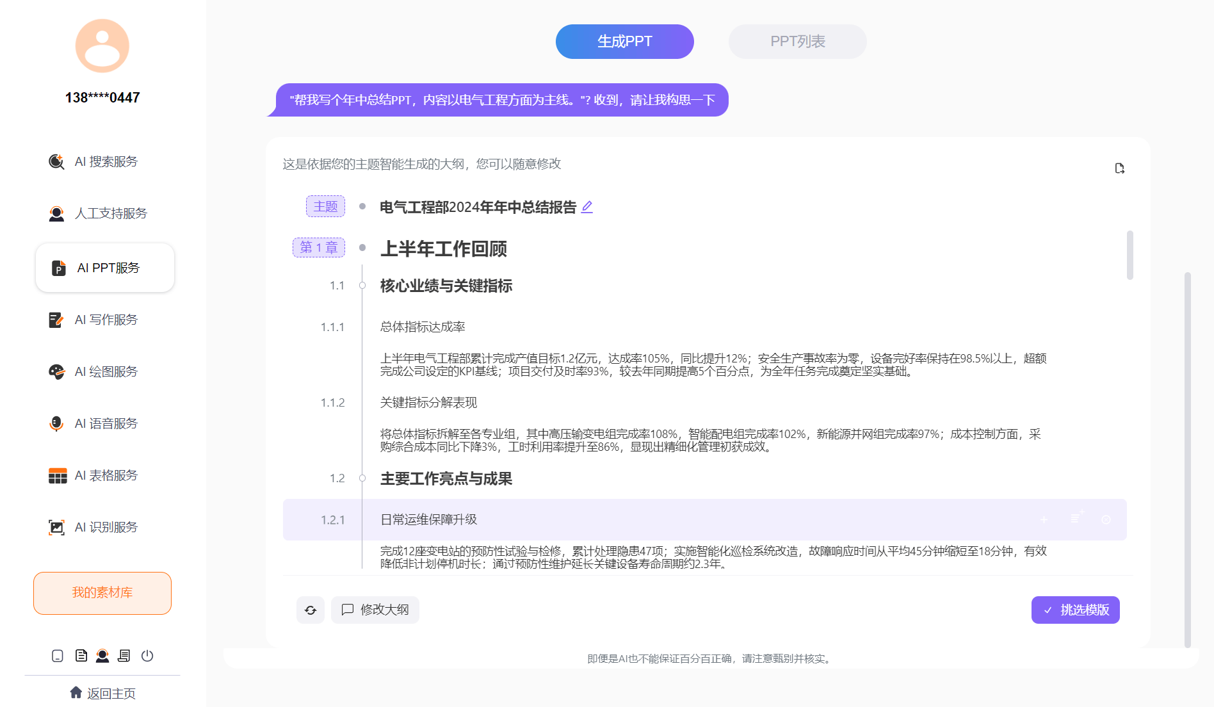
Task: Click the headset support icon in sidebar footer
Action: (102, 656)
